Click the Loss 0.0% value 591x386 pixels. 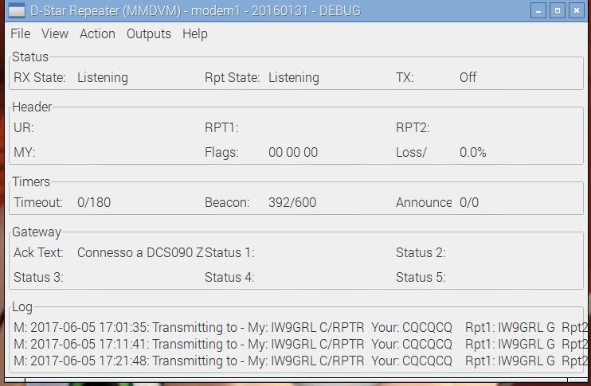click(x=472, y=153)
